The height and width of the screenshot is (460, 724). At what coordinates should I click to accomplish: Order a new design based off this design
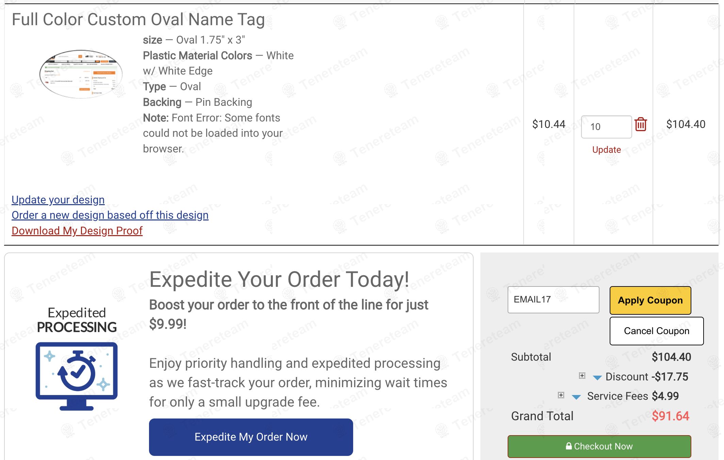[x=110, y=215]
